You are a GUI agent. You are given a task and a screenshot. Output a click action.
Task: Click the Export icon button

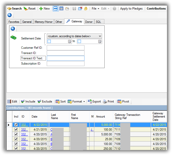(94, 101)
